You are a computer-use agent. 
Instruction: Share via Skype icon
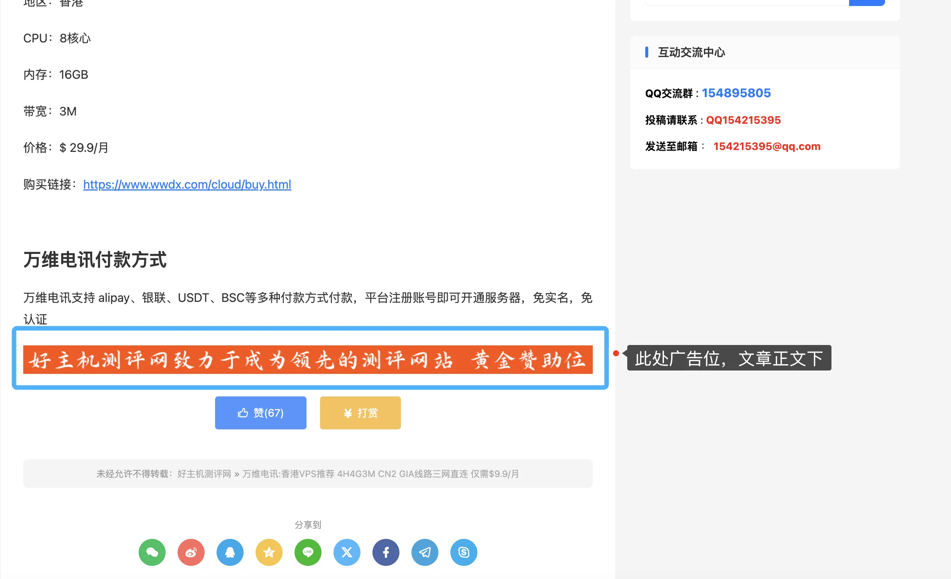click(464, 552)
